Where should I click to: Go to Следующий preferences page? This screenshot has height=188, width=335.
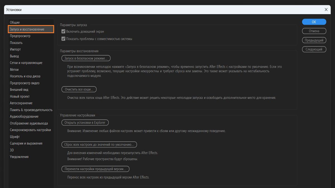pos(314,49)
